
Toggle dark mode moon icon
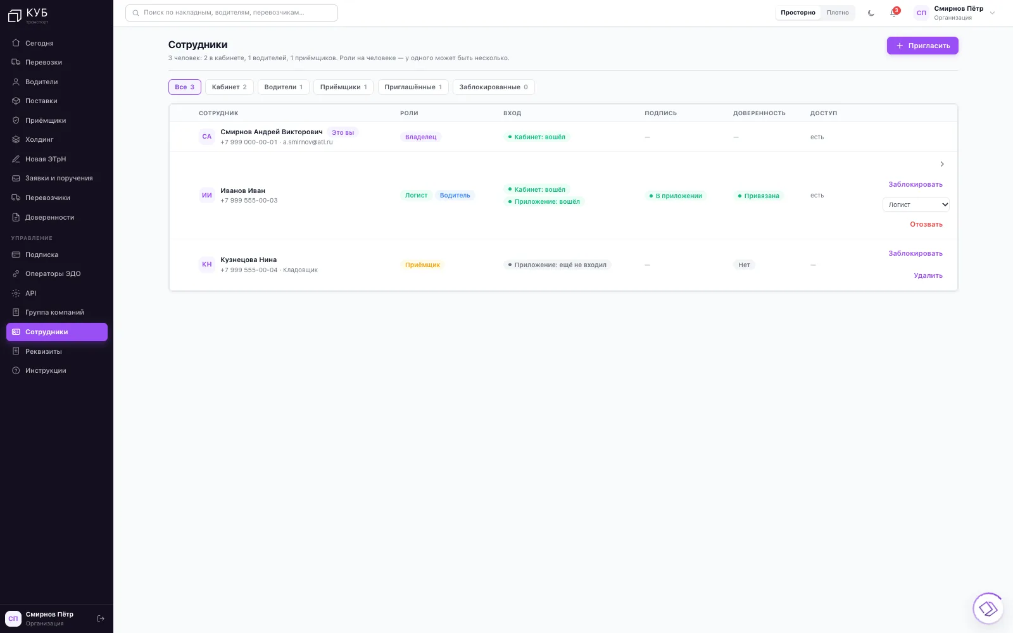click(x=871, y=13)
